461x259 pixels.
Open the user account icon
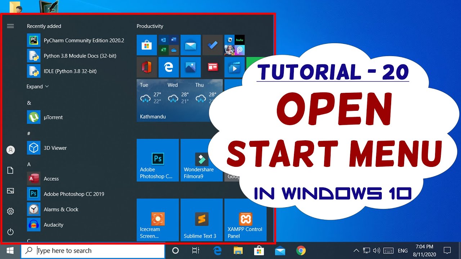coord(11,150)
